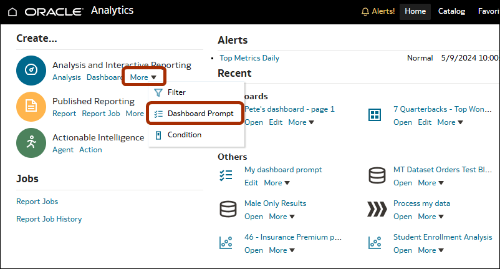The image size is (500, 269).
Task: Open Pete's dashboard - page 1 title link
Action: point(289,109)
